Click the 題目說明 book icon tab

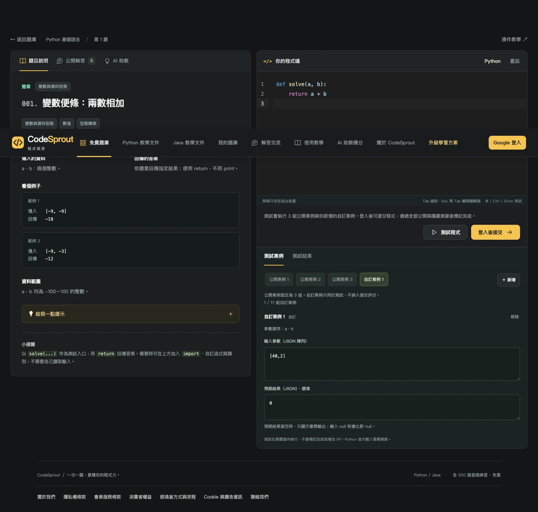pos(23,61)
